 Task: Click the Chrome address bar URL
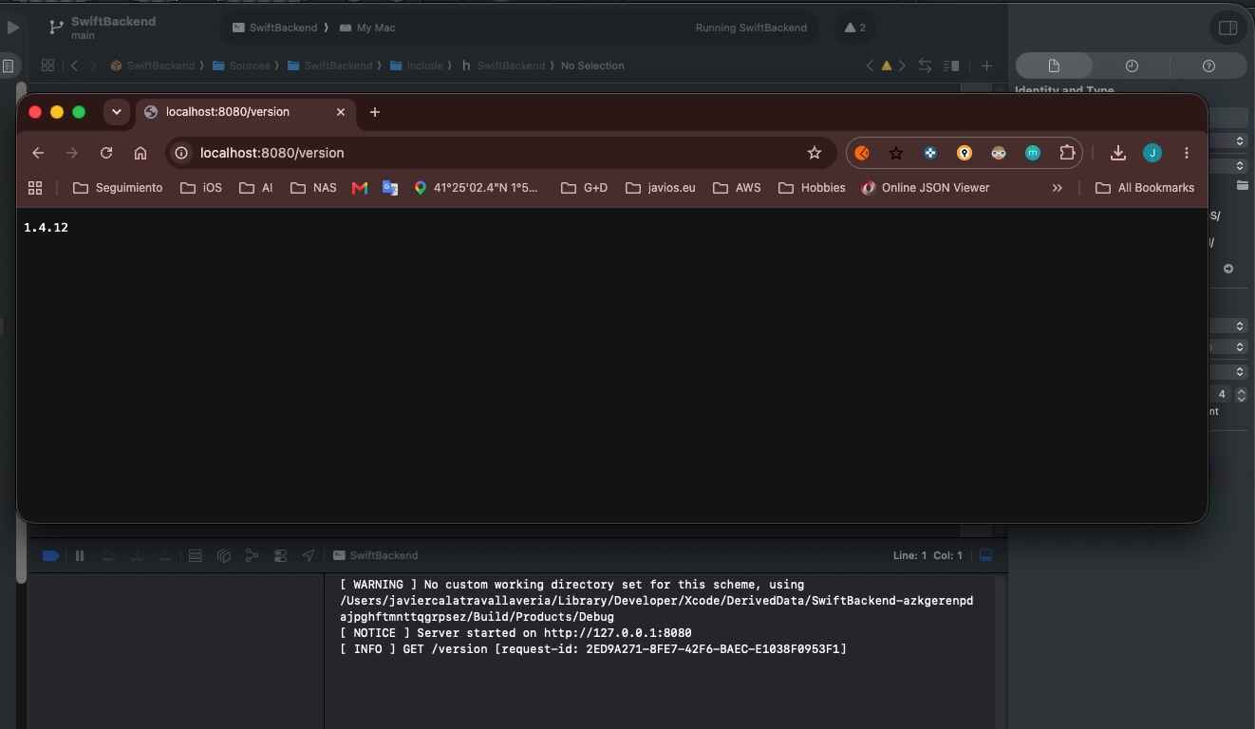[272, 153]
